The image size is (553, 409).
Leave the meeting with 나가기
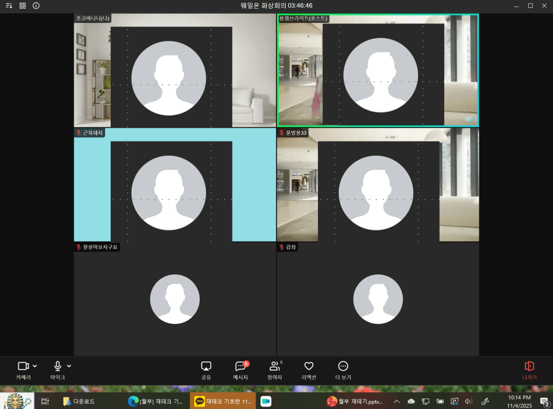(x=529, y=370)
